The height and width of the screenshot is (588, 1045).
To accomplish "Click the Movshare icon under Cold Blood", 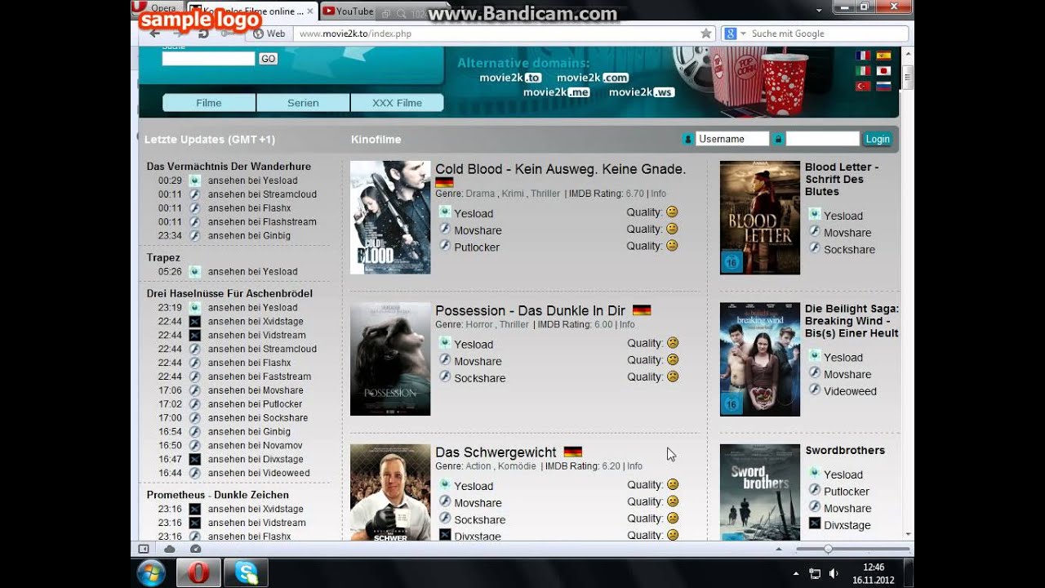I will tap(445, 229).
